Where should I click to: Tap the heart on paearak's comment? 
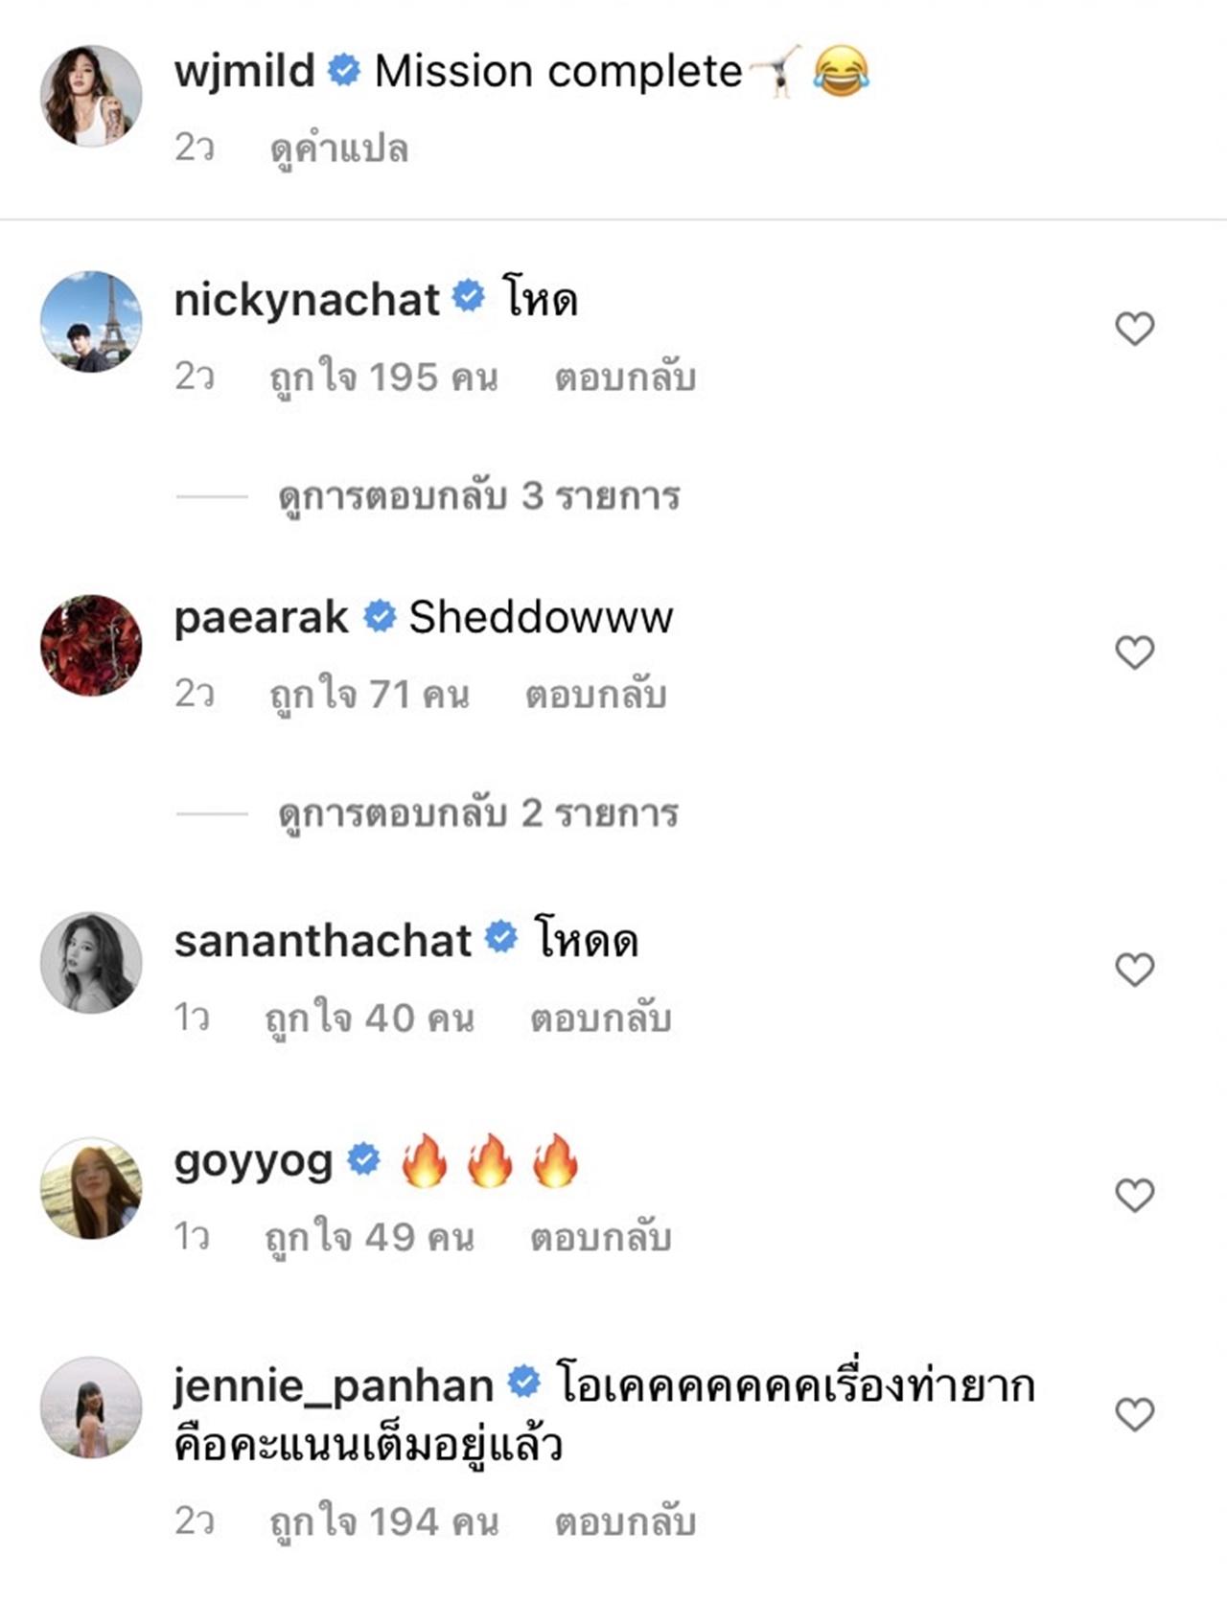click(x=1134, y=653)
